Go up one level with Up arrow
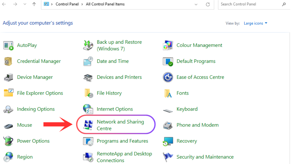Screen dimensions: 292x164 [34, 4]
